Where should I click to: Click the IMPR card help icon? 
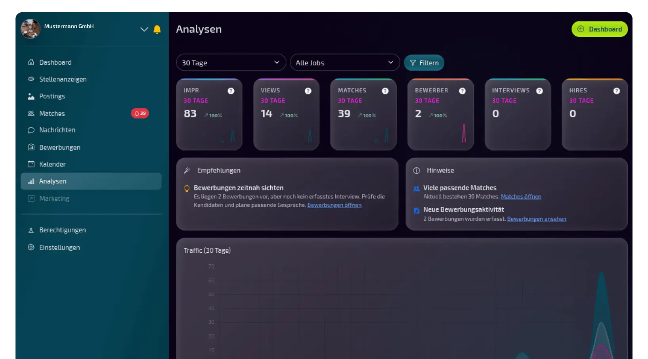231,91
